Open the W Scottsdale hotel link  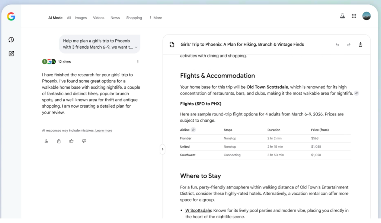point(199,211)
